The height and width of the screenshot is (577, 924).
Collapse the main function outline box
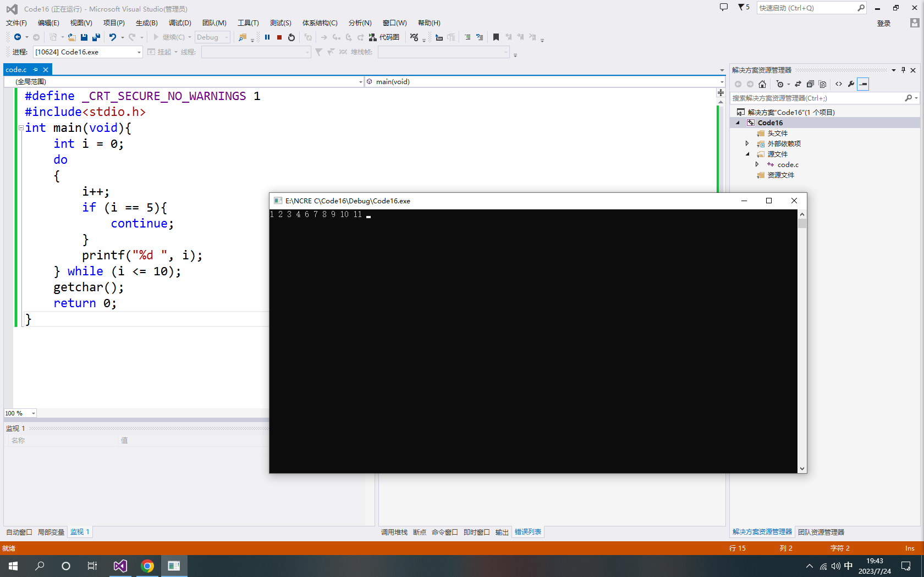point(21,127)
